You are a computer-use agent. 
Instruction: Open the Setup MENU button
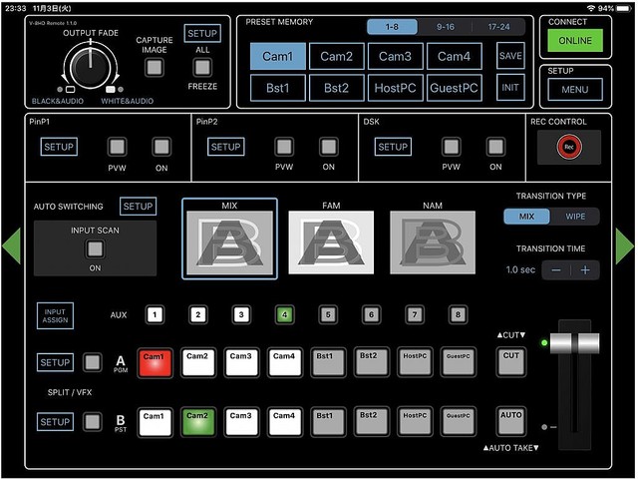tap(575, 89)
